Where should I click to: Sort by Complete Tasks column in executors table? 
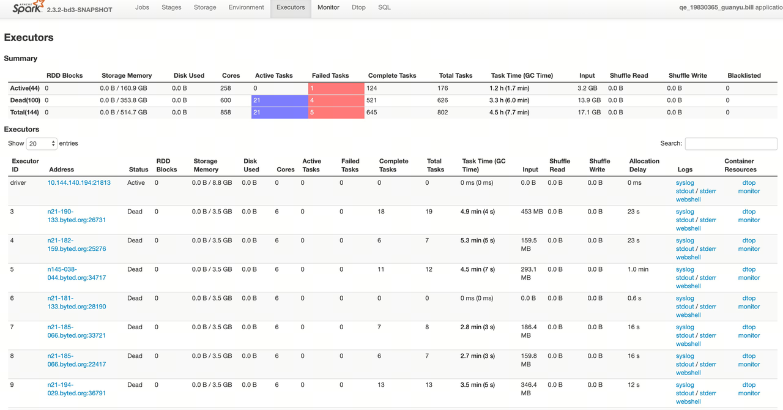(x=393, y=165)
